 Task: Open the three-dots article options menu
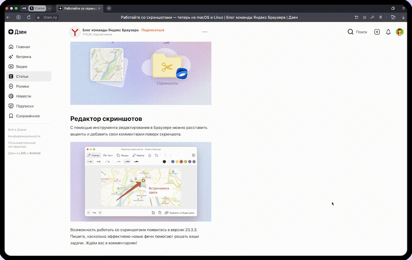pyautogui.click(x=205, y=32)
